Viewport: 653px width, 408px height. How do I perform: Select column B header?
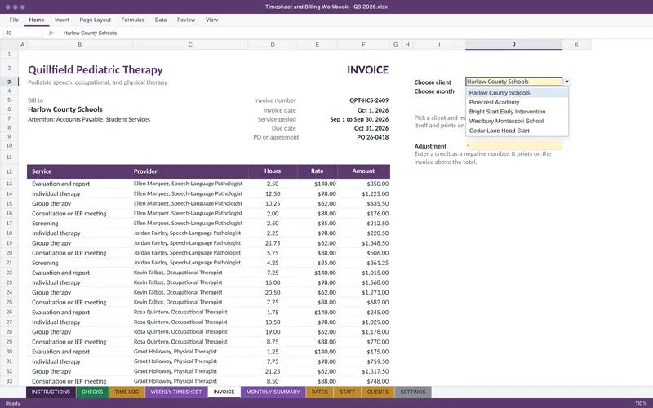(x=79, y=45)
